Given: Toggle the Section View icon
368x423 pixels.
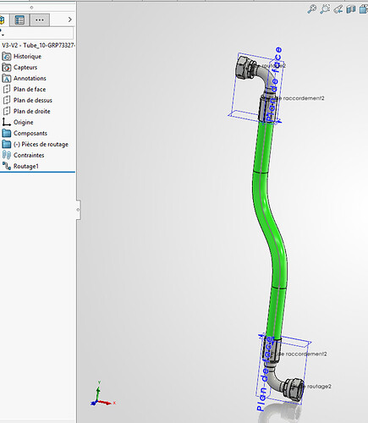Looking at the screenshot, I should click(351, 9).
